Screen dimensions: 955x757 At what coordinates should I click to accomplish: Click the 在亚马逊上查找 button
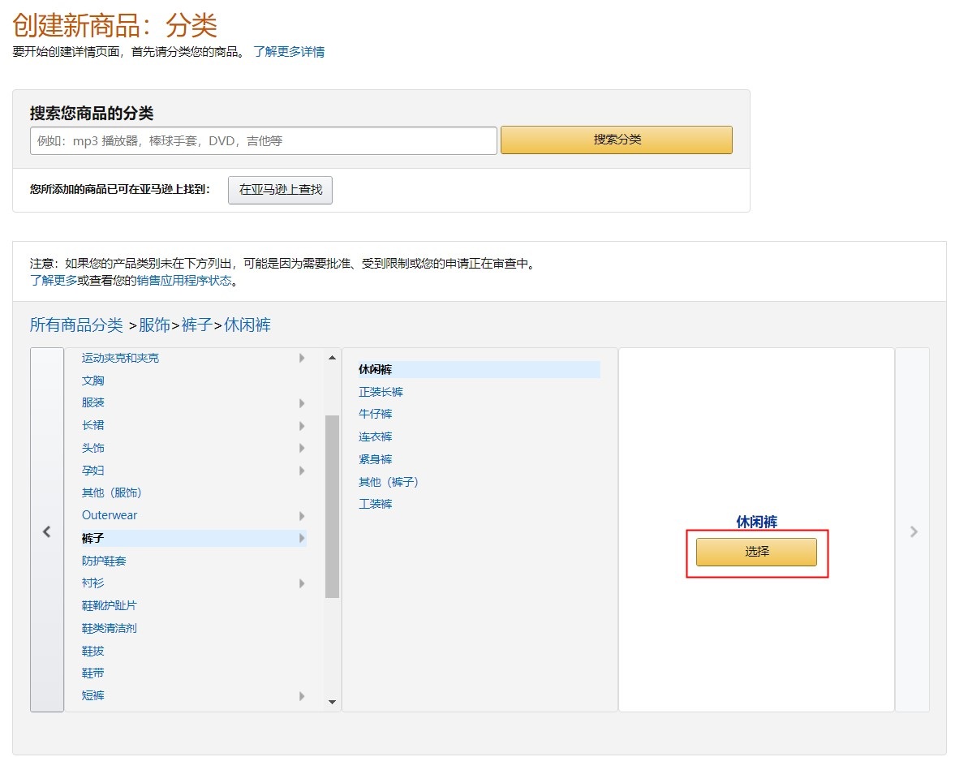tap(280, 190)
